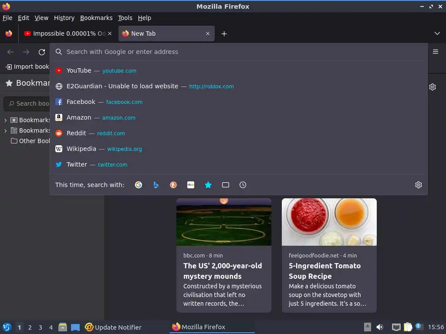Choose the Twitter suggestion

(239, 164)
